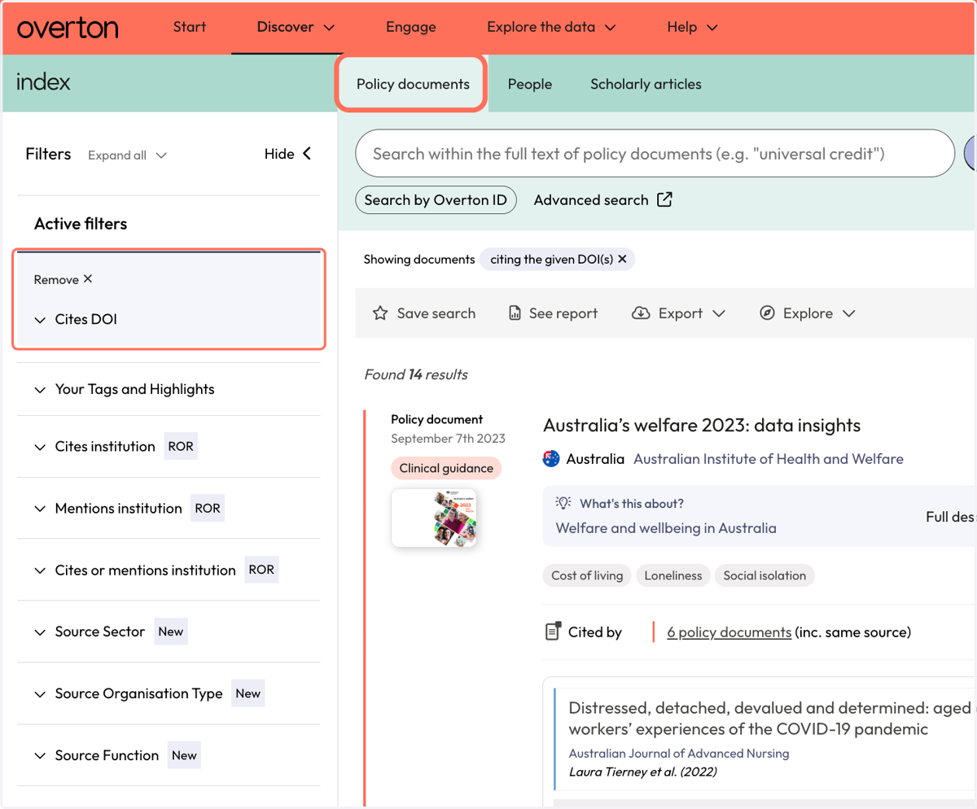
Task: Click the Welfare and wellbeing in Australia link
Action: pos(666,527)
